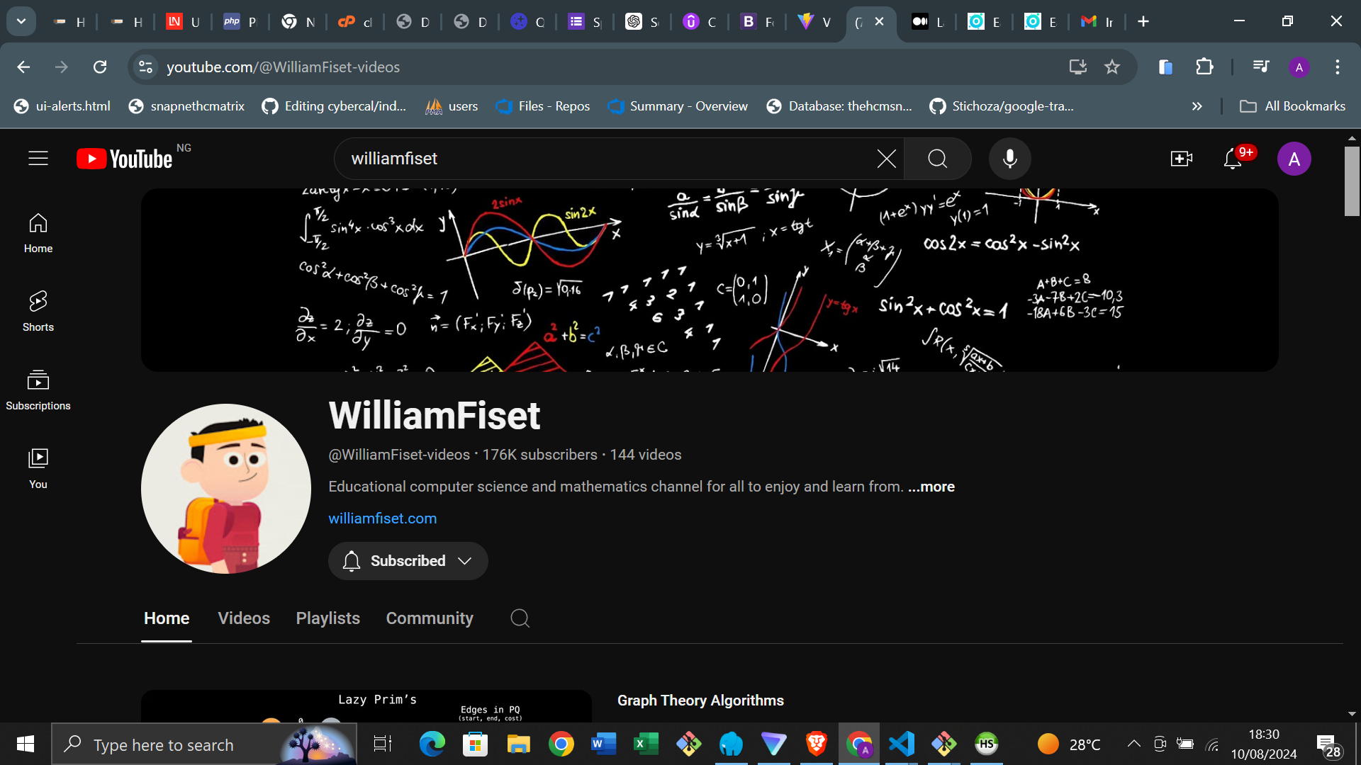Screen dimensions: 1361x765
Task: Expand browser bookmarks overflow menu
Action: pos(1197,106)
